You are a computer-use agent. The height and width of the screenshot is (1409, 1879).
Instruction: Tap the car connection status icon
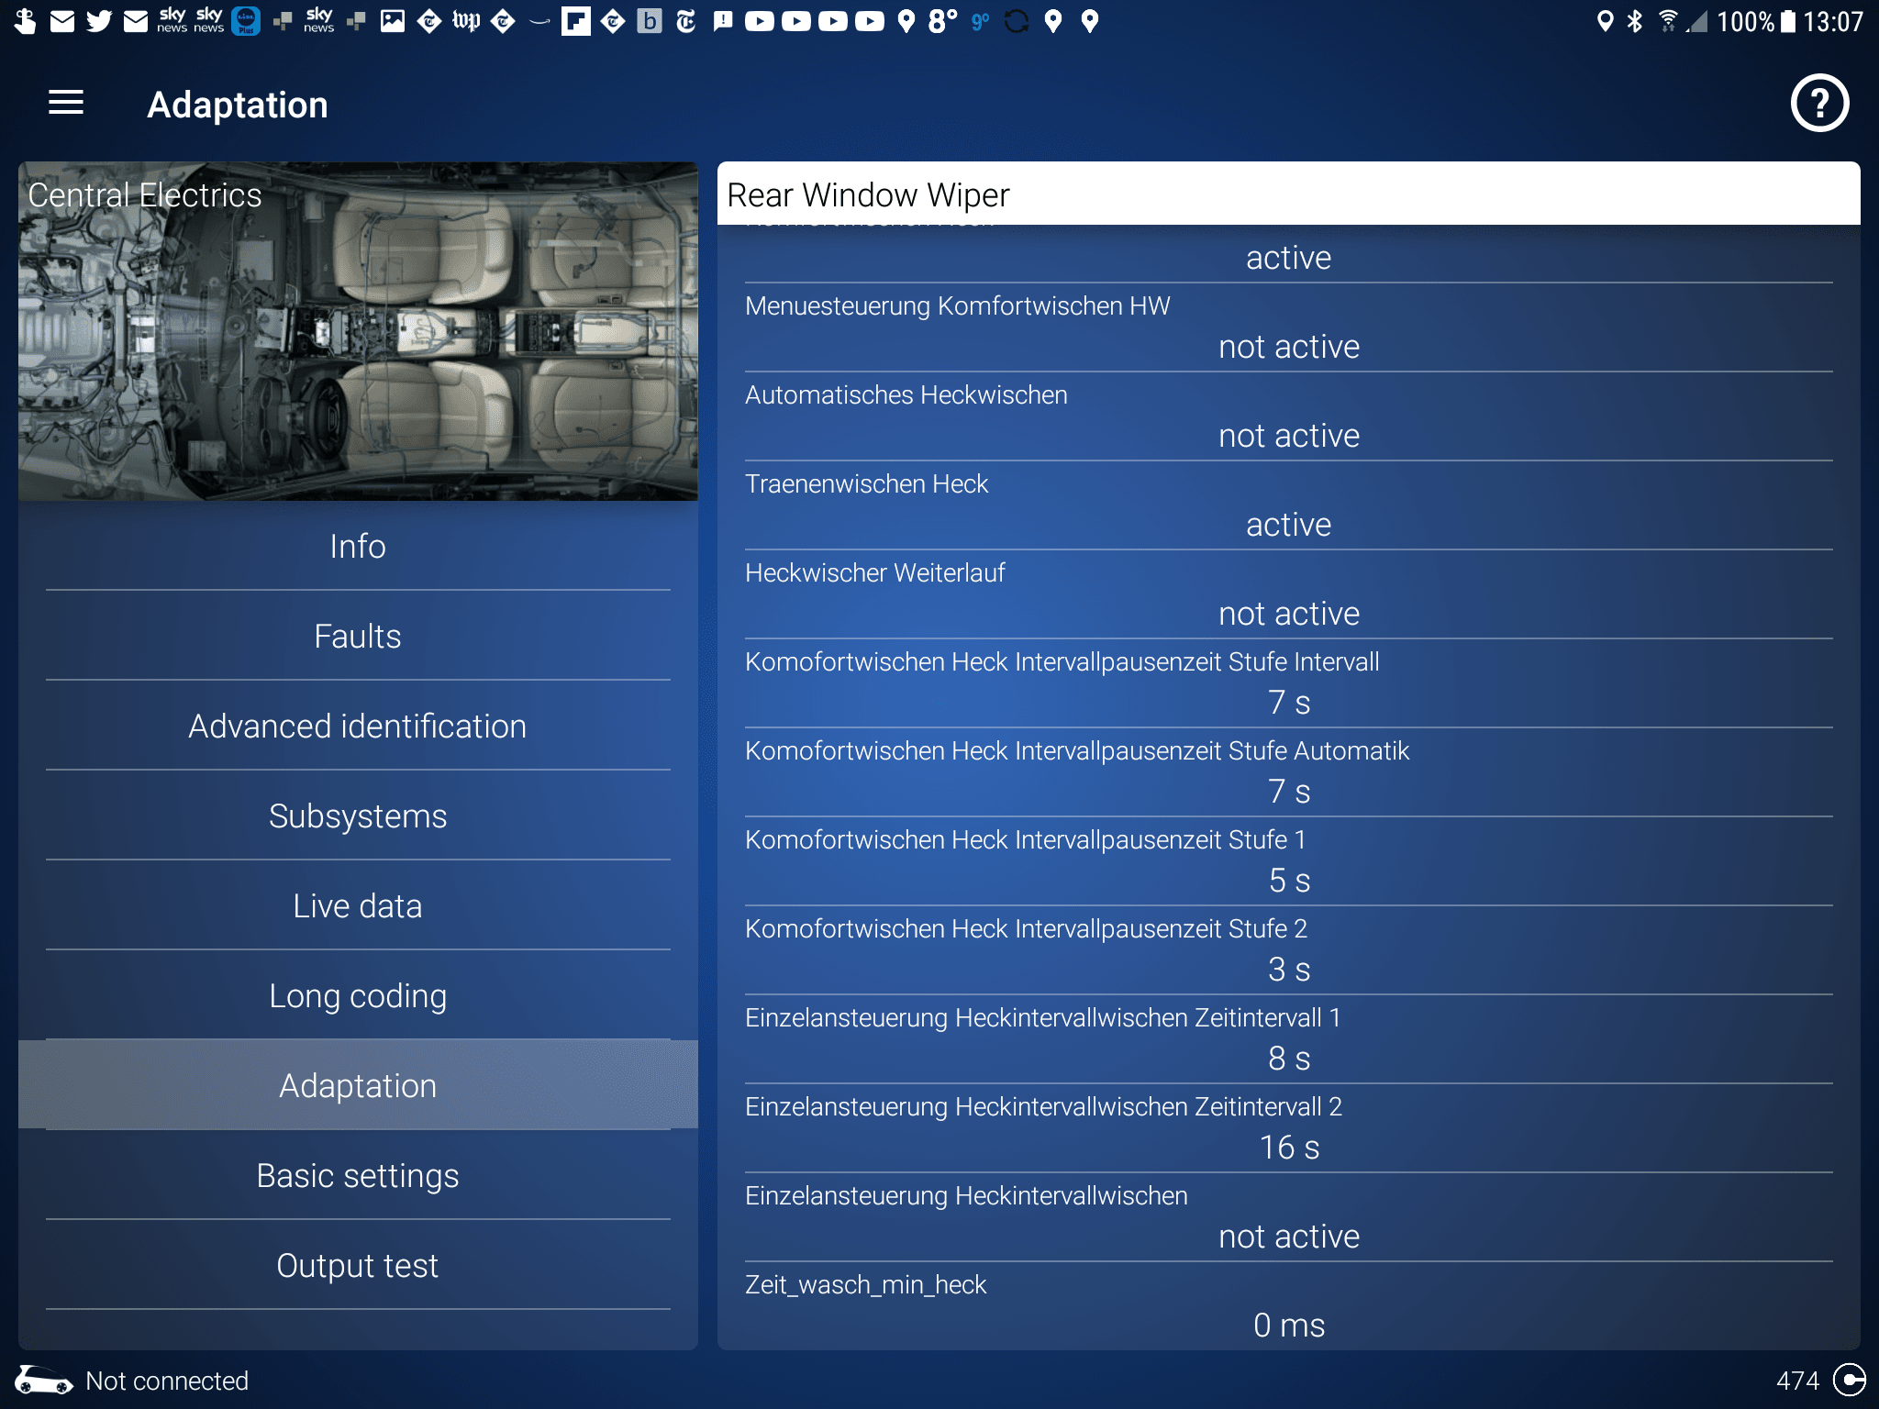[43, 1380]
